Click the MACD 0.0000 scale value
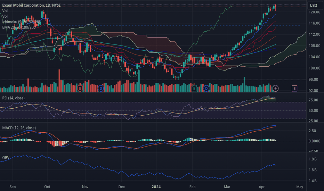This screenshot has height=191, width=324. tap(314, 141)
